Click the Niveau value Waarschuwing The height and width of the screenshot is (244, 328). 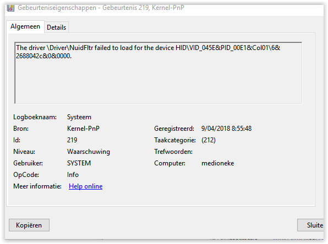click(88, 152)
